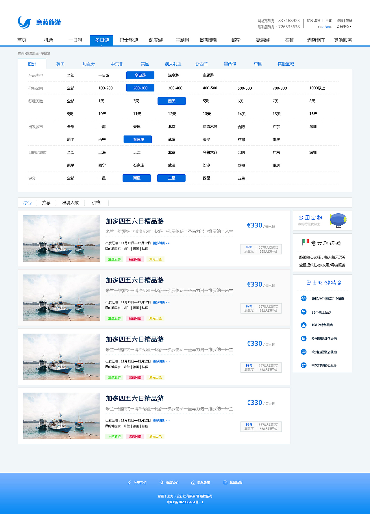Open the first tour's boat thumbnail

point(62,238)
